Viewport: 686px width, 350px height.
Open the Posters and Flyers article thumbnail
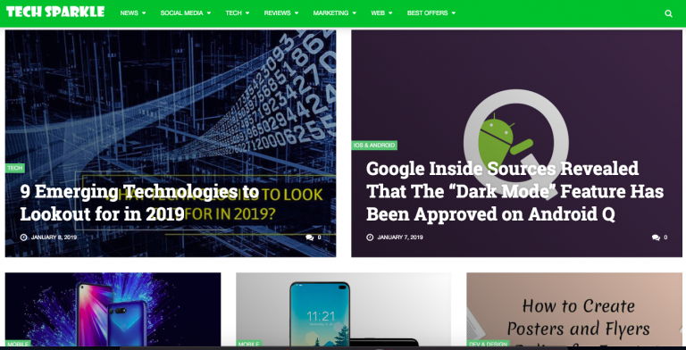point(574,309)
